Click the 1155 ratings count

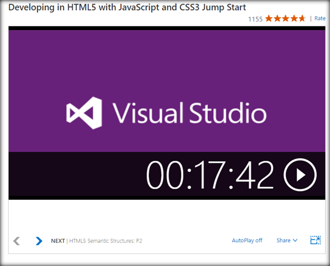point(255,19)
